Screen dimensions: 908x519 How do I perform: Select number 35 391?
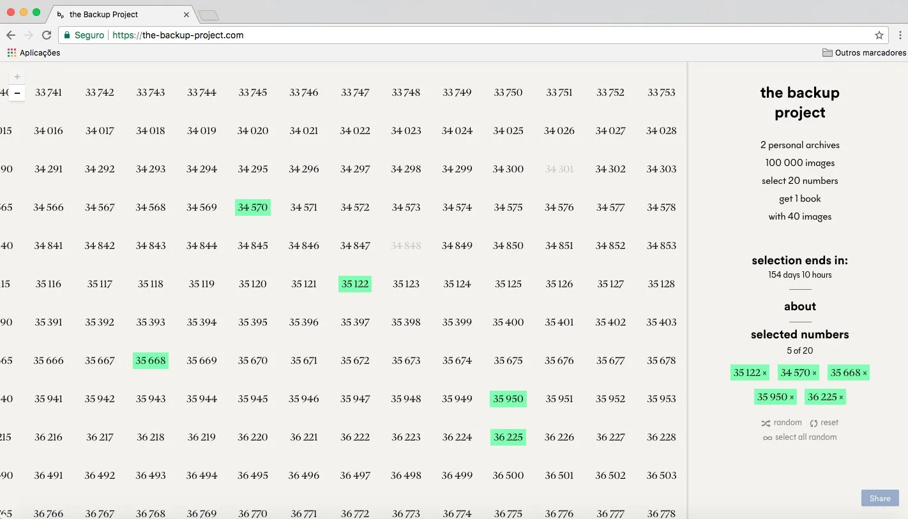[49, 322]
